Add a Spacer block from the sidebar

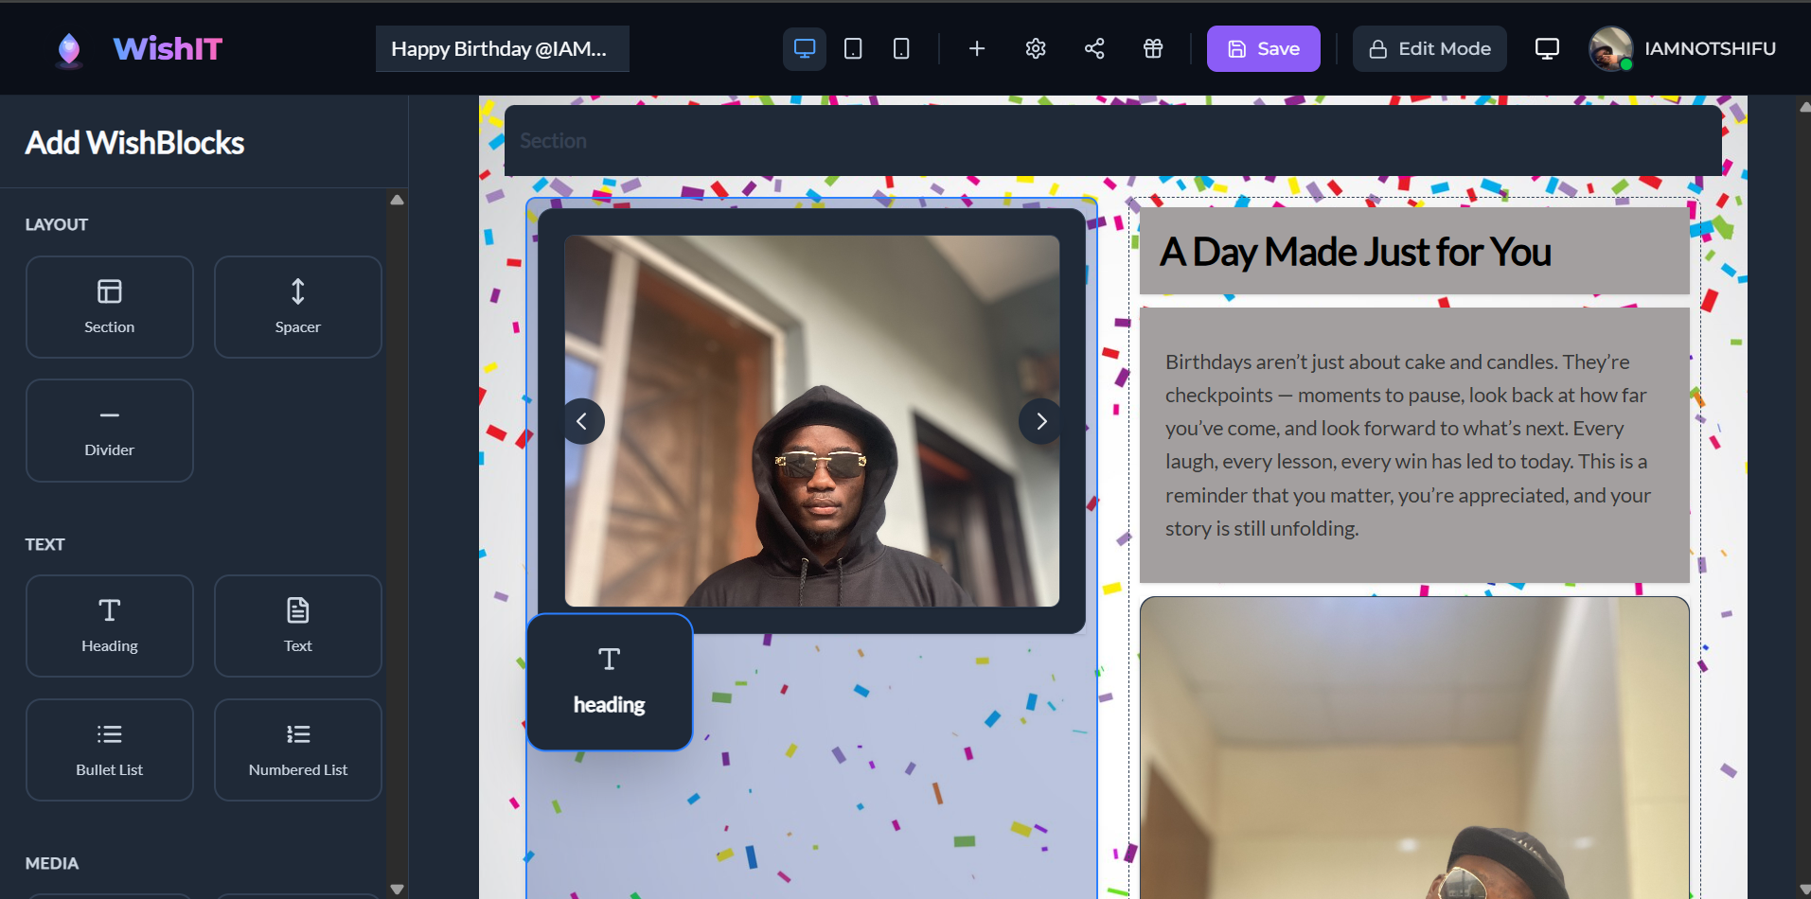click(x=297, y=307)
